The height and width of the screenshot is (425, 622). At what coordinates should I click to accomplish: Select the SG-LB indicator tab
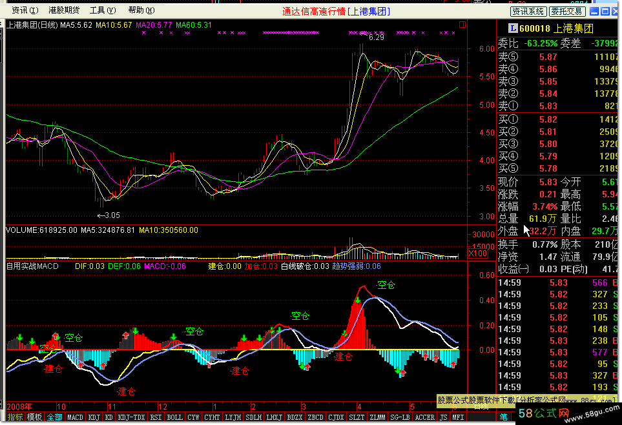pos(400,417)
